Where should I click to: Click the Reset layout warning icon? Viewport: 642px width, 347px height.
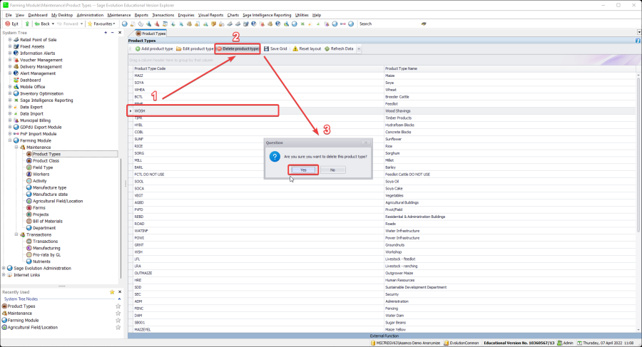tap(295, 48)
